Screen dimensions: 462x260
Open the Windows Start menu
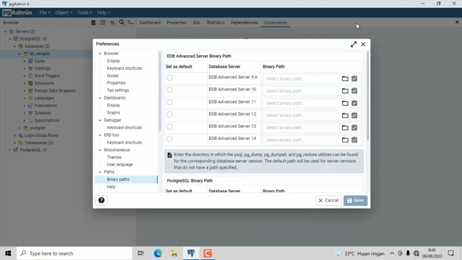click(8, 253)
